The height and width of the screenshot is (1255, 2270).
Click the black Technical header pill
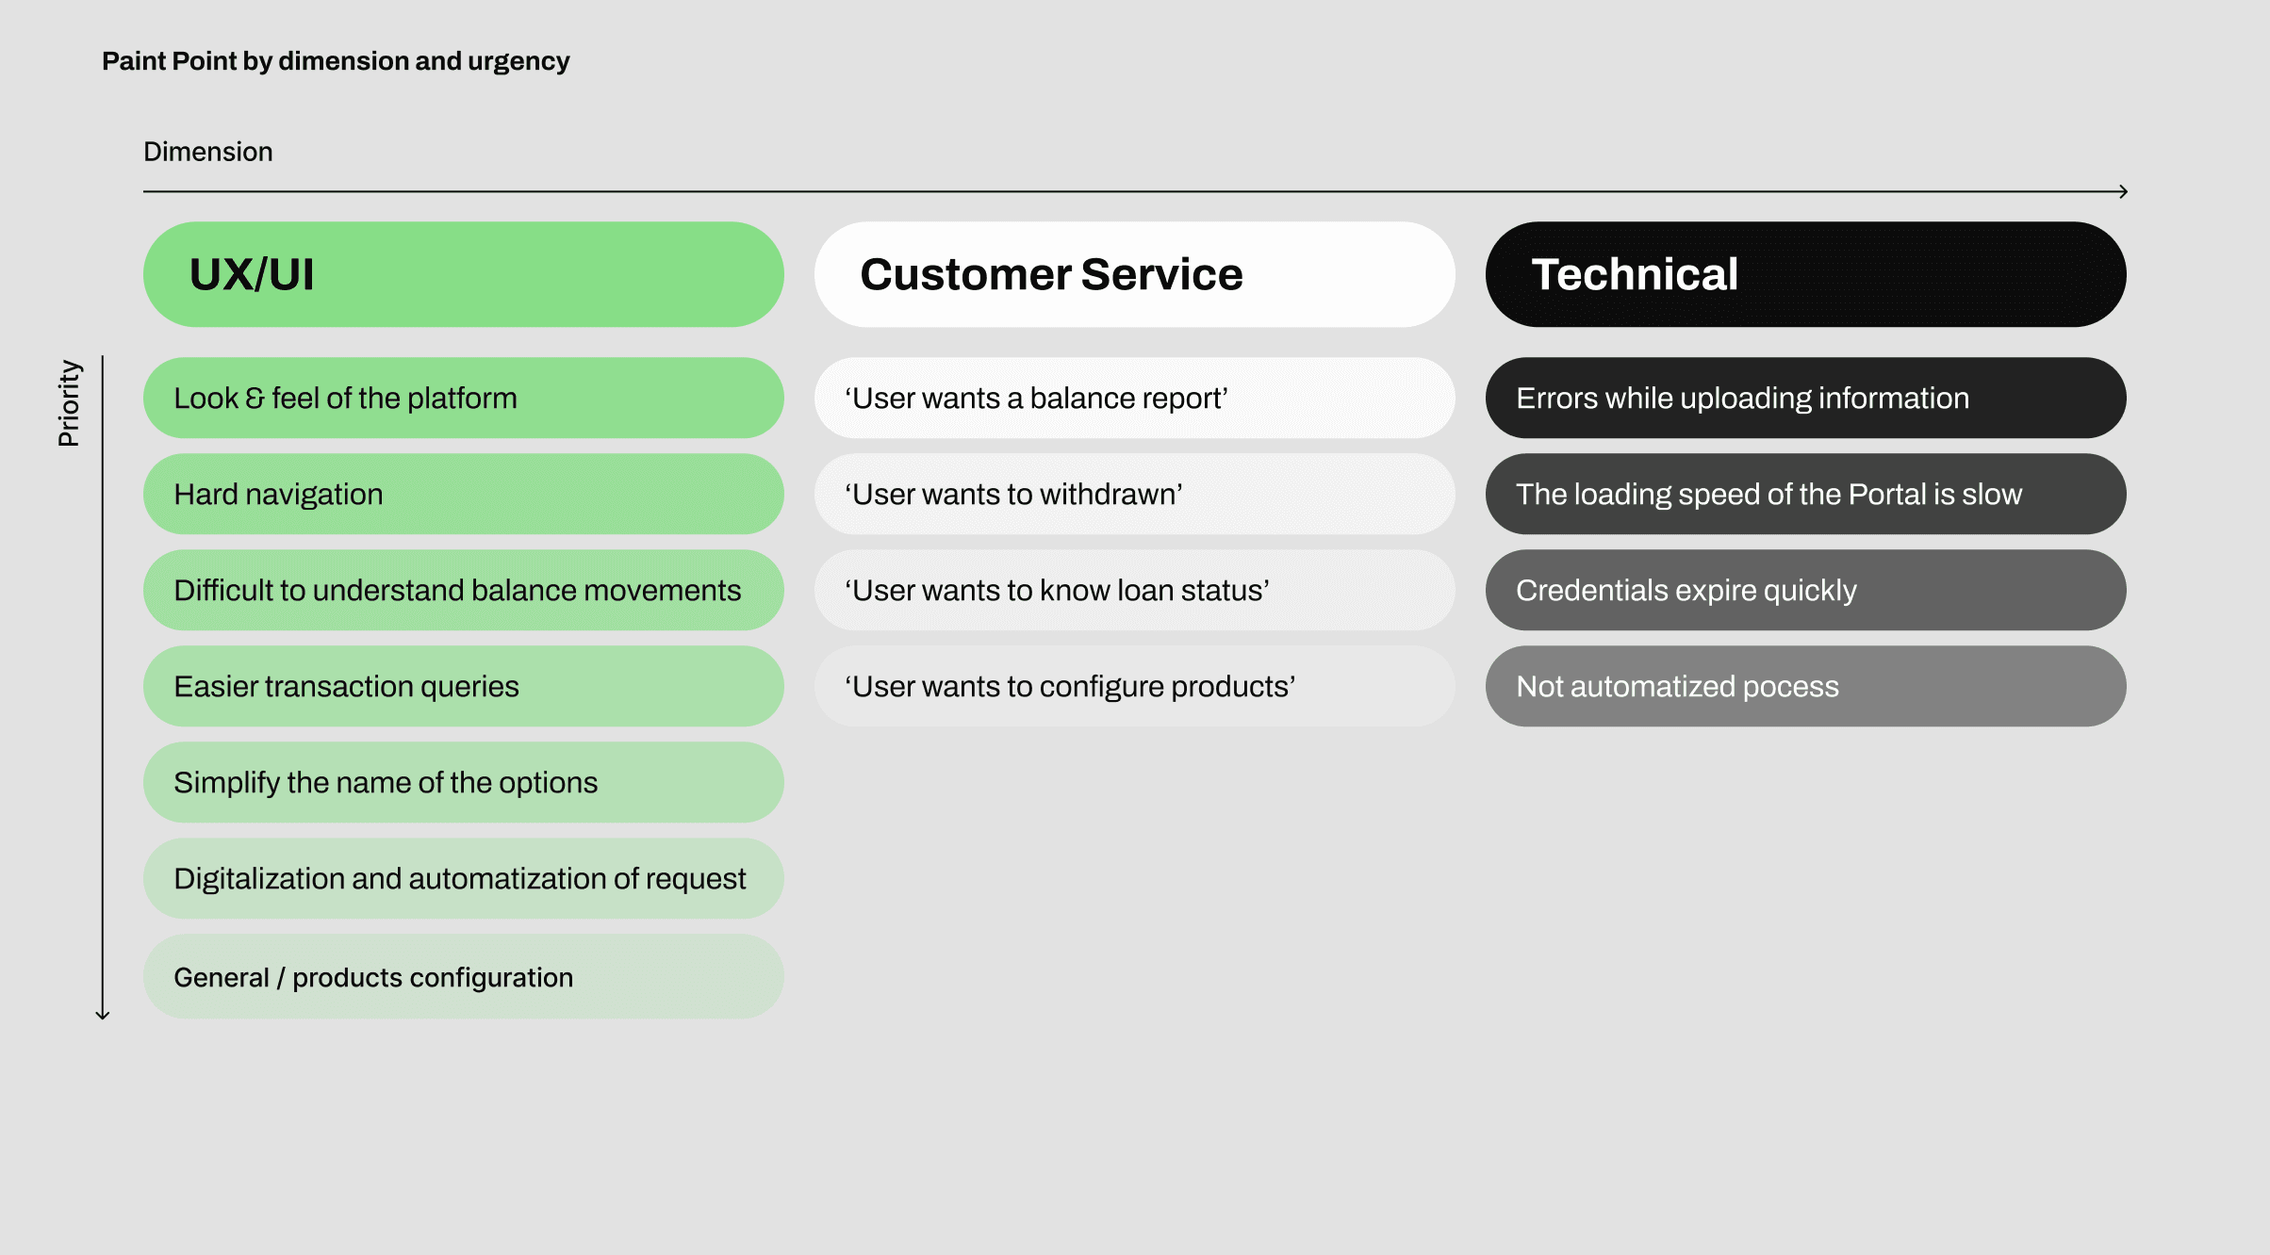pyautogui.click(x=1805, y=274)
